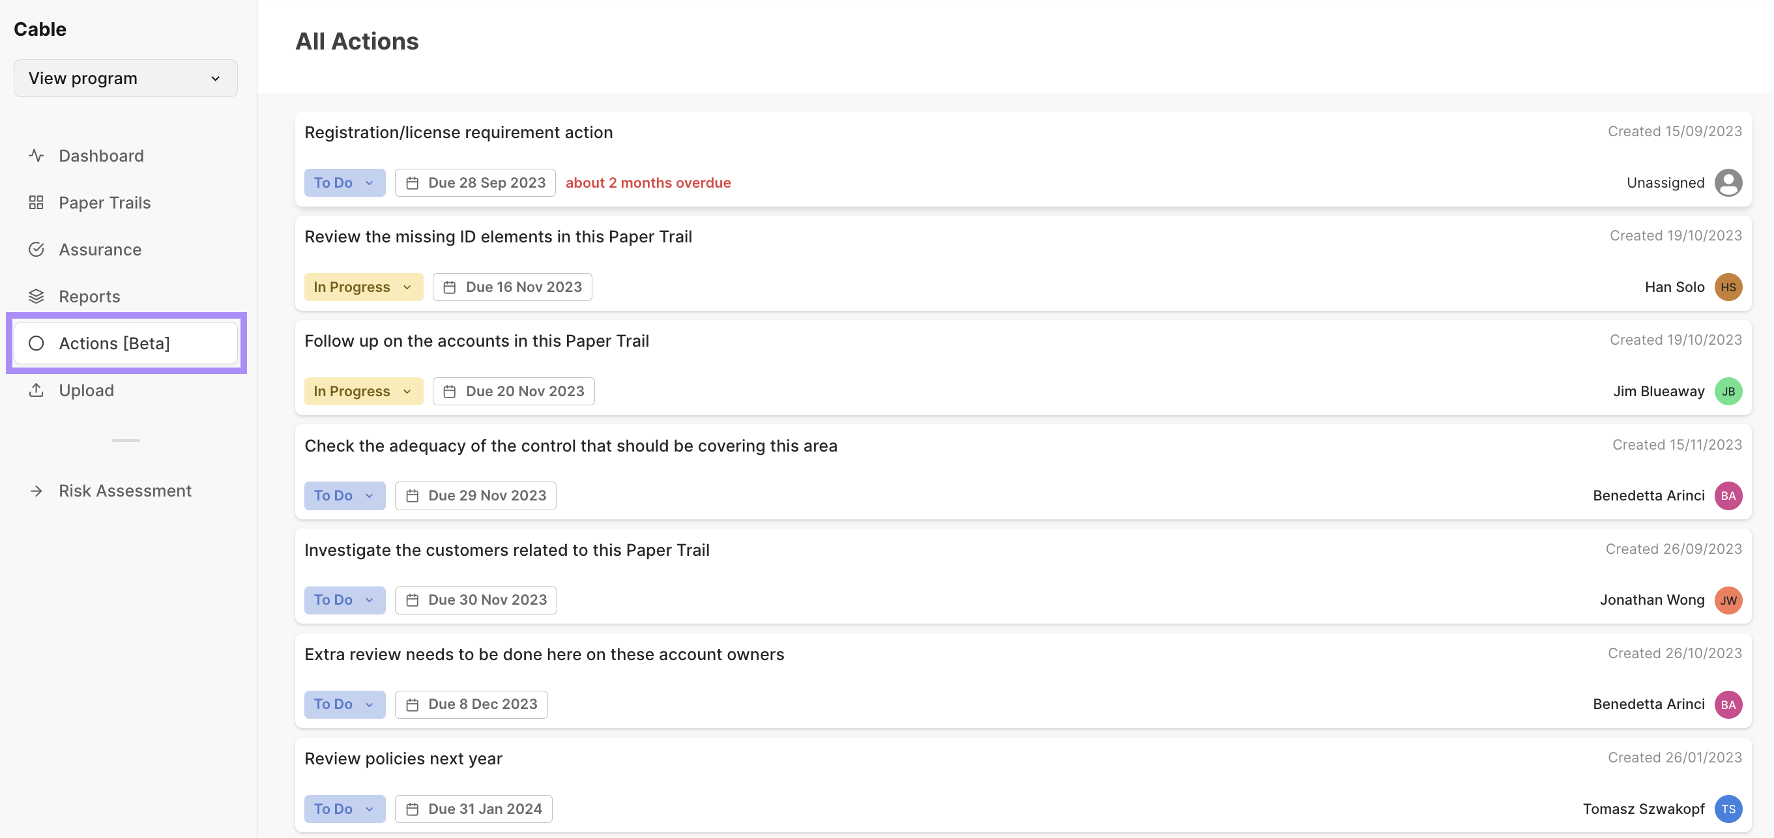
Task: Click the Due 28 Sep 2023 date button
Action: point(475,182)
